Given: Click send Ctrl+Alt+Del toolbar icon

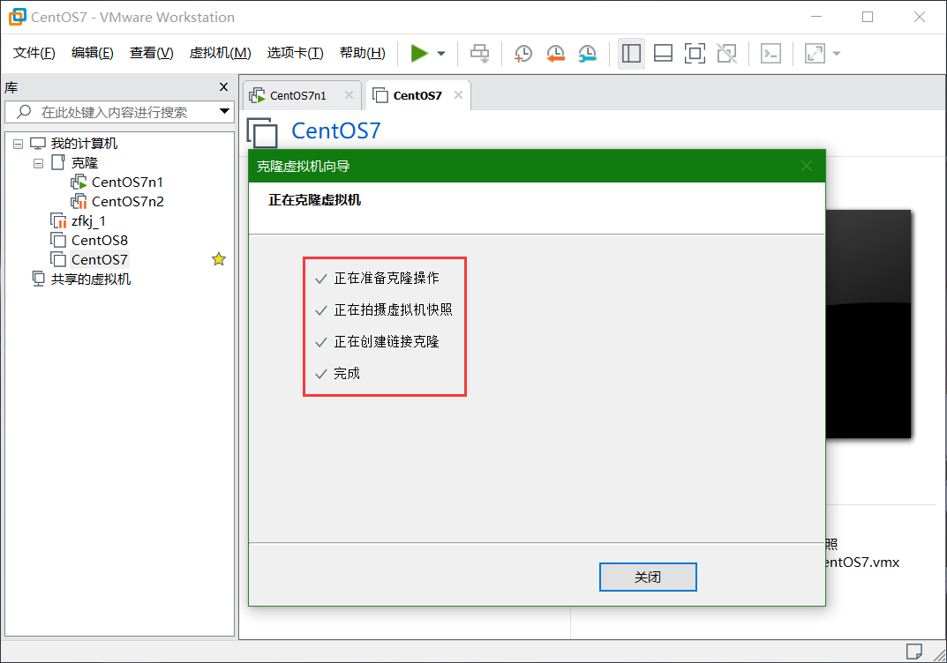Looking at the screenshot, I should [x=480, y=53].
